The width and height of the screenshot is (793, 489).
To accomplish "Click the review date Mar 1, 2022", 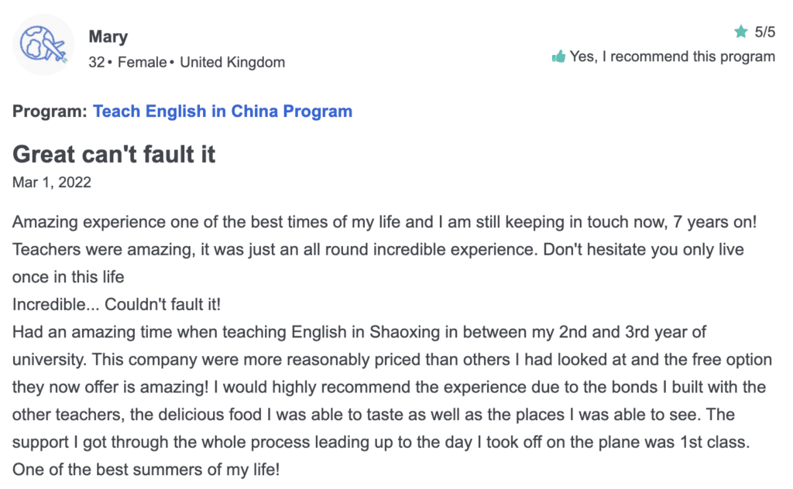I will (x=52, y=183).
